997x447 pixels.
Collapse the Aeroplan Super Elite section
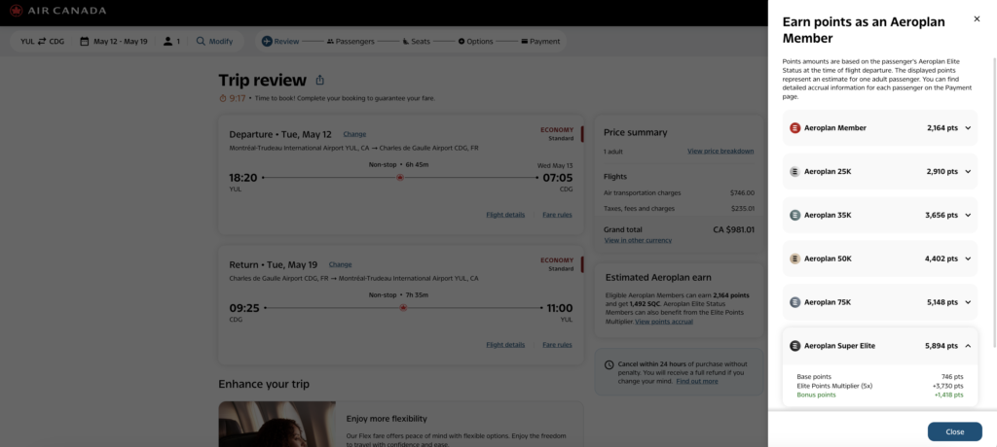[x=968, y=346]
